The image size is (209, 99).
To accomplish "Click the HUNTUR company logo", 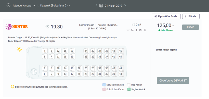I will 17,27.
